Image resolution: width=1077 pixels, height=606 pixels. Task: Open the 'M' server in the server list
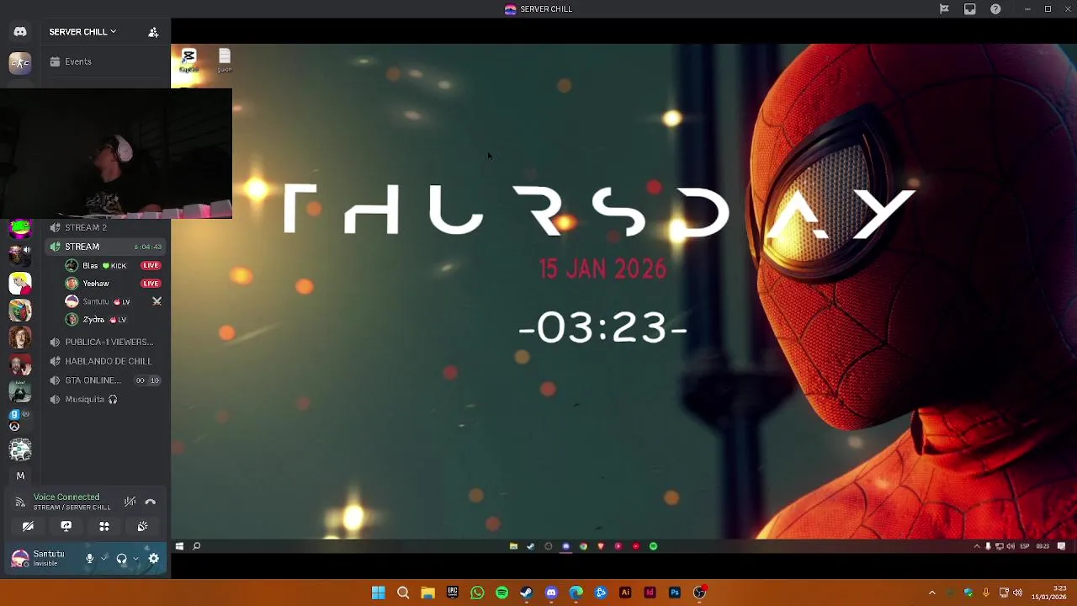(20, 476)
